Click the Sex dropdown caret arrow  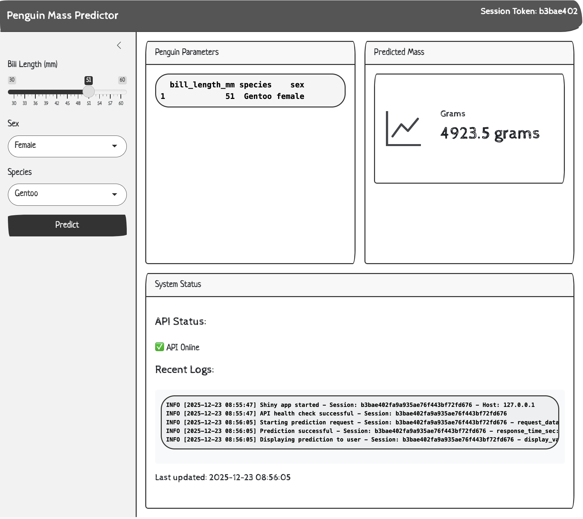click(115, 146)
